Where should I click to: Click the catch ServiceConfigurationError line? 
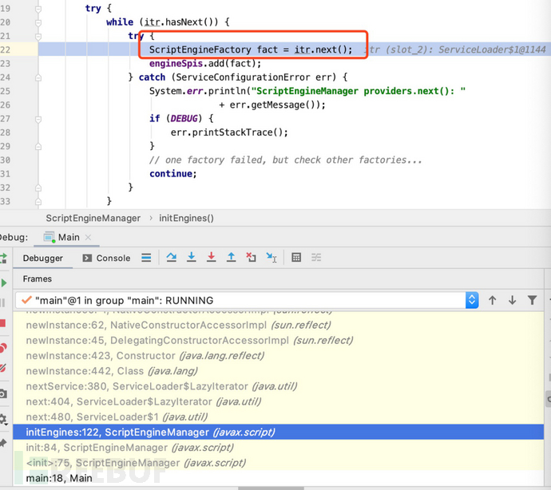tap(238, 77)
